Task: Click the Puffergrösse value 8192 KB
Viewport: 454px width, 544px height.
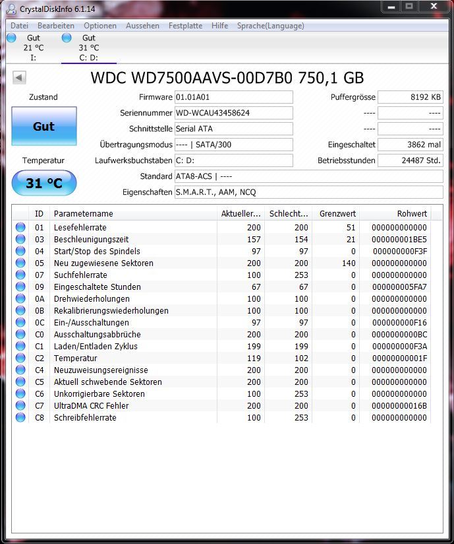Action: 411,97
